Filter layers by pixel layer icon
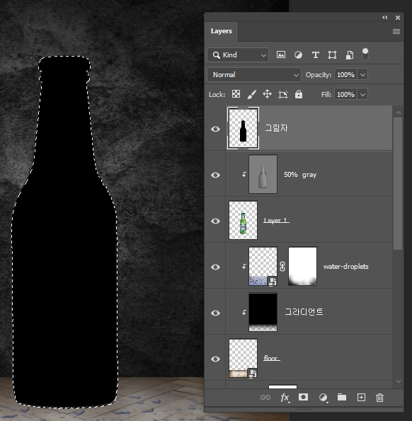 281,54
